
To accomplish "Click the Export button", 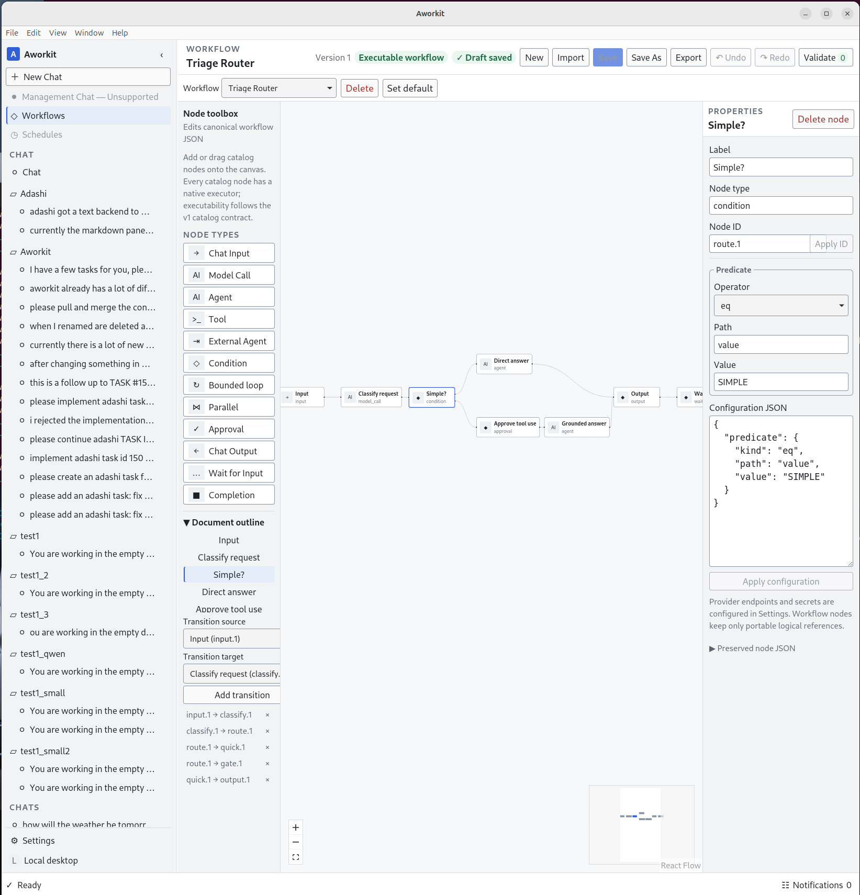I will click(688, 58).
